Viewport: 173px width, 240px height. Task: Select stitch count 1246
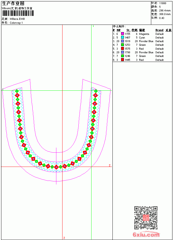(x=127, y=56)
